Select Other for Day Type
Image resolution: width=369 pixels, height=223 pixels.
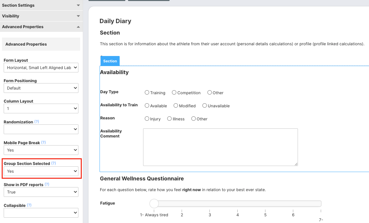click(x=209, y=93)
